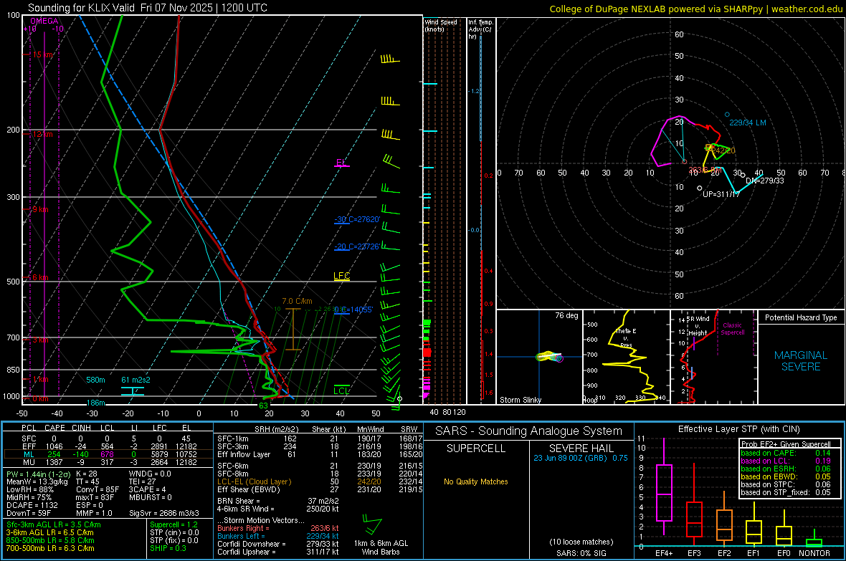Click the 'NONTOR' box plot axis label
846x561 pixels.
click(x=814, y=553)
